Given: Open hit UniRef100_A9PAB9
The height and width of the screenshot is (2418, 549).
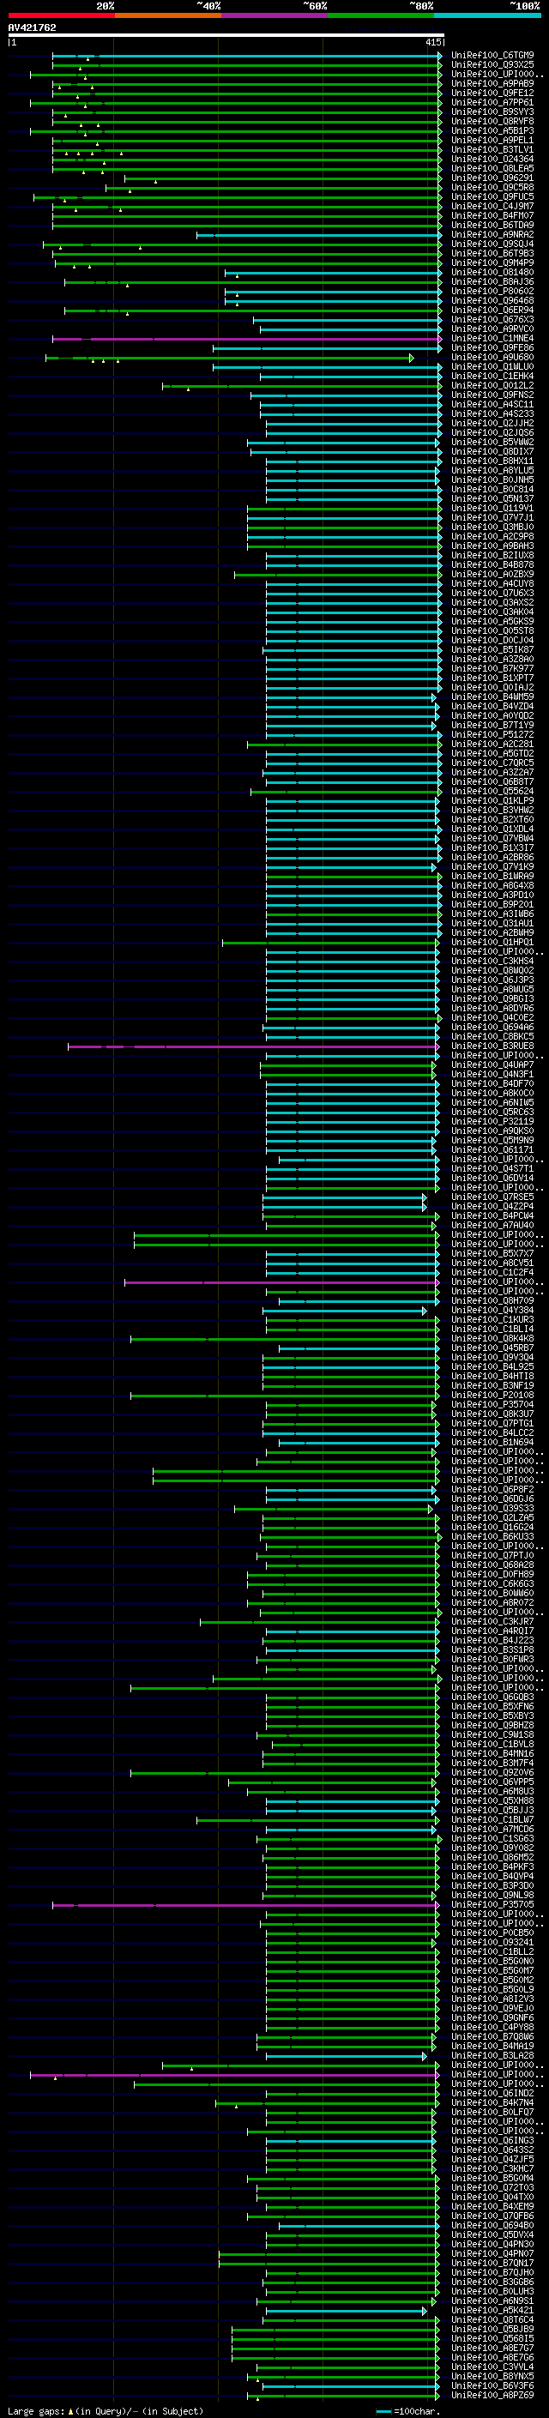Looking at the screenshot, I should point(492,83).
